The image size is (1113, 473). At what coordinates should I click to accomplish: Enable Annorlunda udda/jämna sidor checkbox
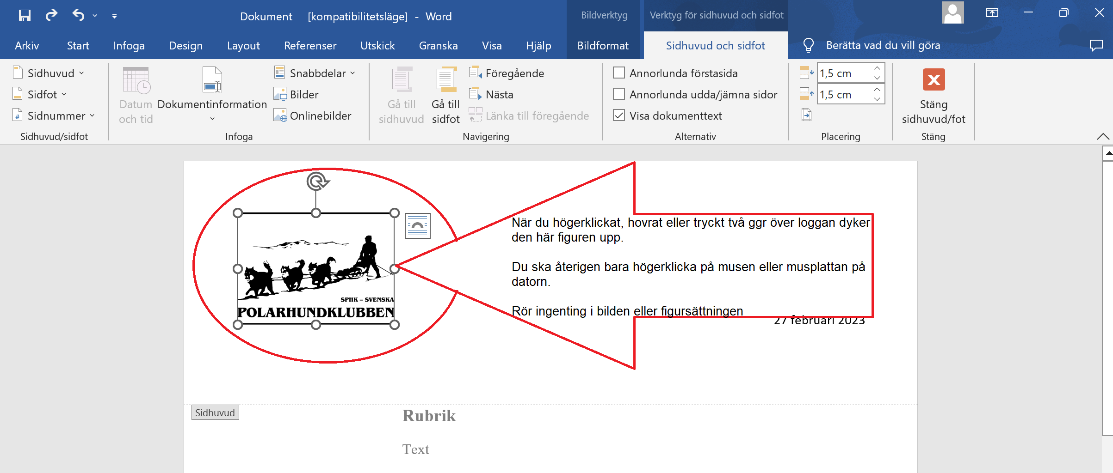(619, 94)
